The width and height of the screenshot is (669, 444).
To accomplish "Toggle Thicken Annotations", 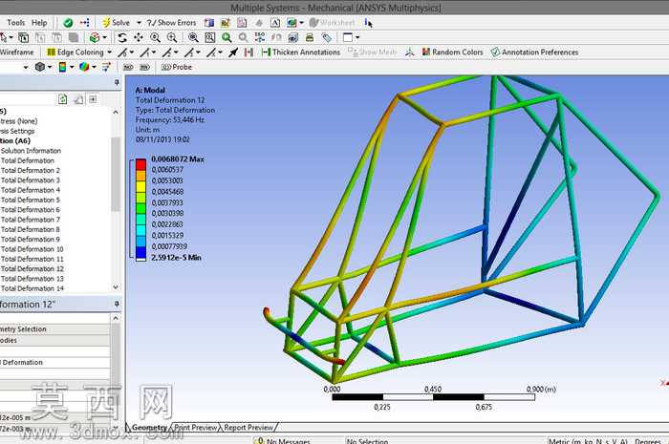I will 301,52.
